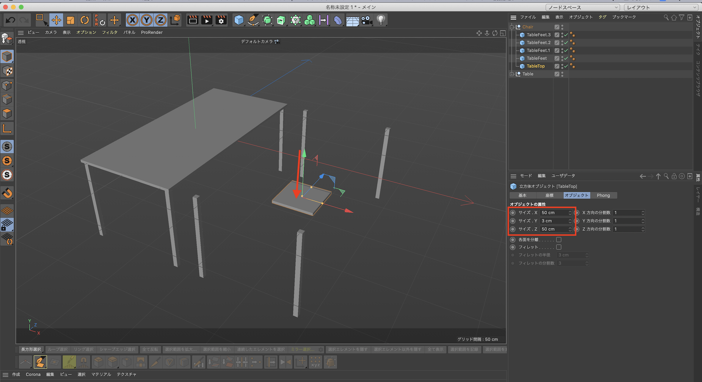Click the サイズ.Y stepper arrows

click(x=570, y=221)
